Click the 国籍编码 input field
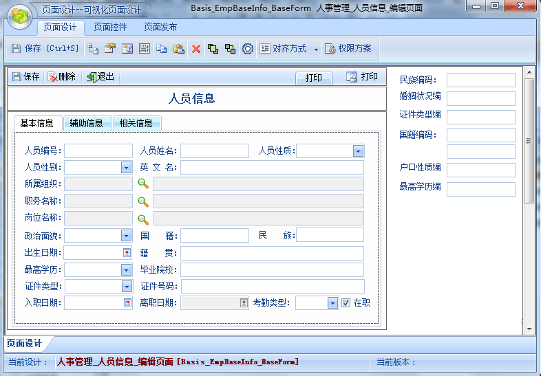Screen dimensions: 541x376 (x=480, y=135)
